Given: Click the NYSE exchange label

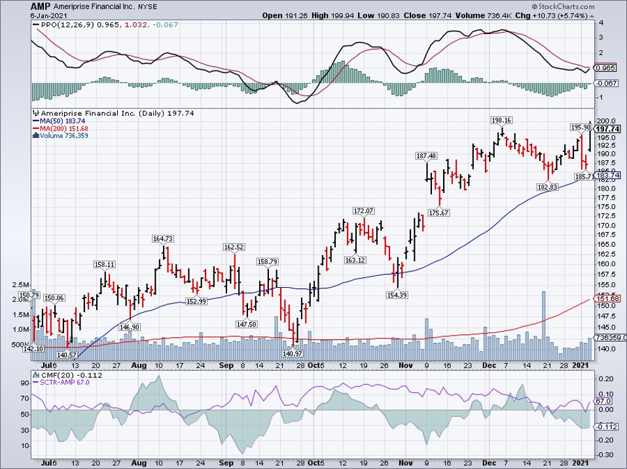Looking at the screenshot, I should pyautogui.click(x=148, y=7).
